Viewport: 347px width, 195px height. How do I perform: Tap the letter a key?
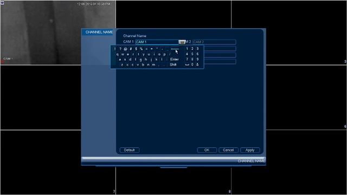coord(120,60)
